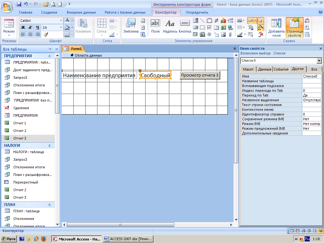Click the format painter brush icon
Viewport: 324px width, 243px height.
46,34
